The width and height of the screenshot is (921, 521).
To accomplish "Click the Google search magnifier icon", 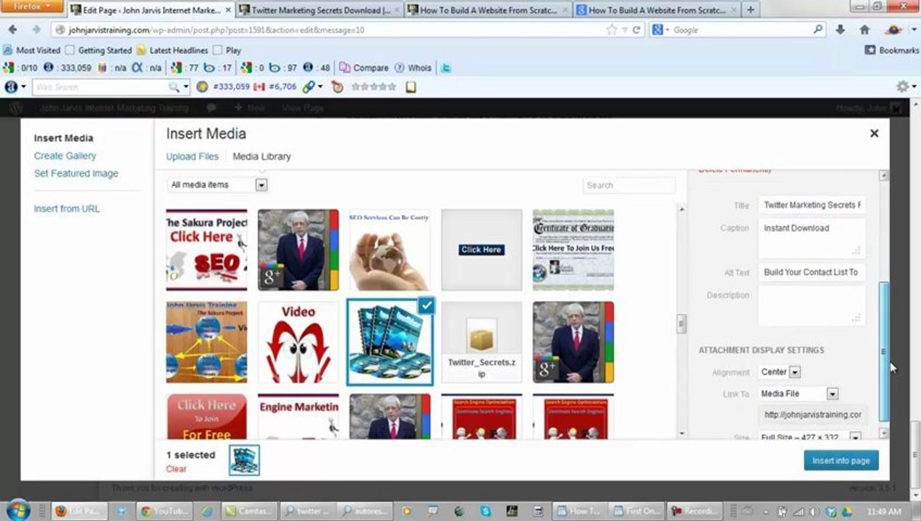I will click(x=817, y=30).
